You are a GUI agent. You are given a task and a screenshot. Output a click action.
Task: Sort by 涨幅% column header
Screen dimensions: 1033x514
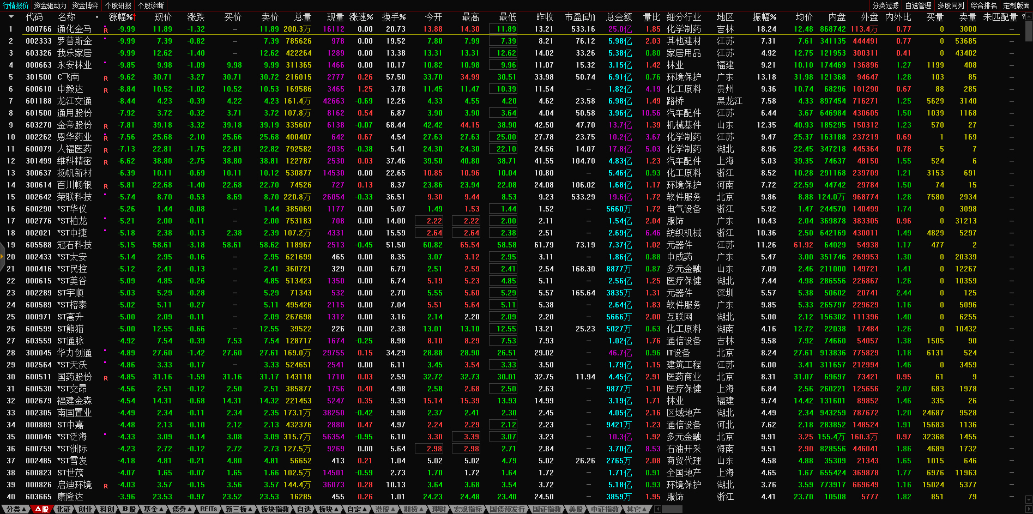tap(122, 17)
